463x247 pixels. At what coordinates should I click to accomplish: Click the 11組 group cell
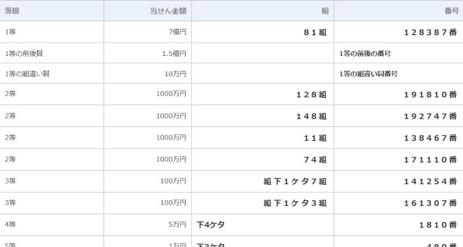pyautogui.click(x=315, y=138)
